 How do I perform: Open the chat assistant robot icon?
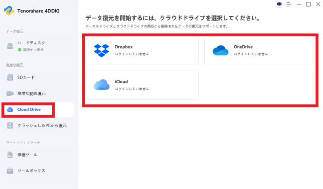[x=279, y=4]
